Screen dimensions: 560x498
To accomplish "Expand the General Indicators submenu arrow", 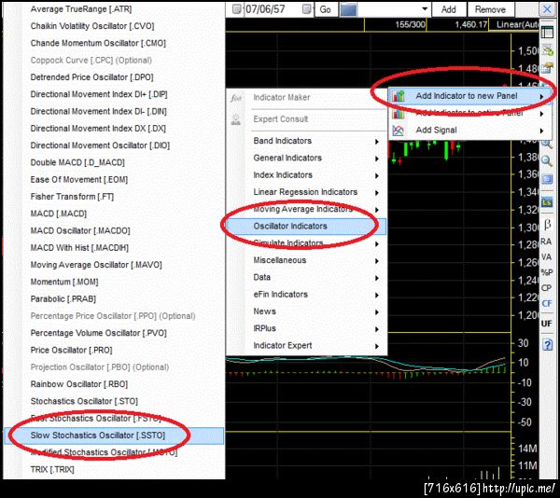I will pyautogui.click(x=377, y=159).
